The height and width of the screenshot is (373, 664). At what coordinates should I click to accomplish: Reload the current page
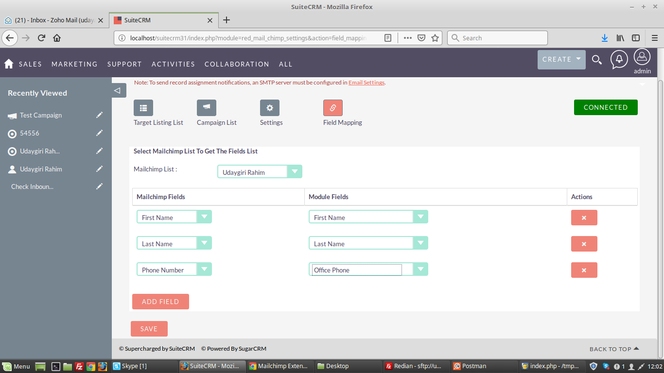click(42, 38)
